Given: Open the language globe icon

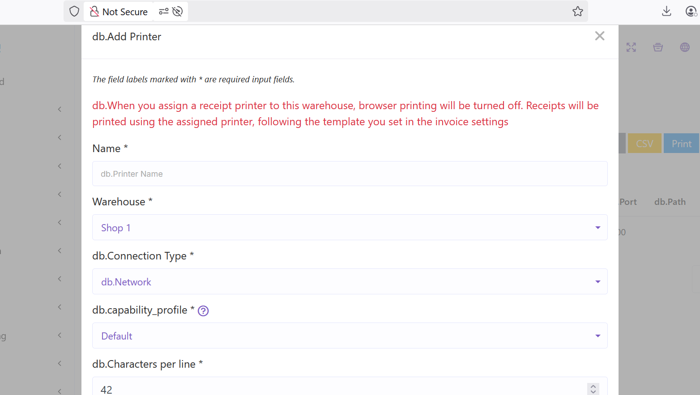Looking at the screenshot, I should (685, 47).
